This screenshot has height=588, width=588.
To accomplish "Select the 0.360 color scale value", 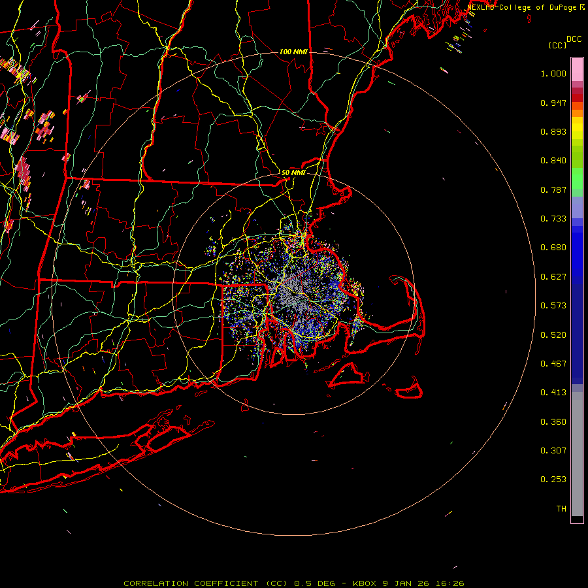I will tap(553, 422).
